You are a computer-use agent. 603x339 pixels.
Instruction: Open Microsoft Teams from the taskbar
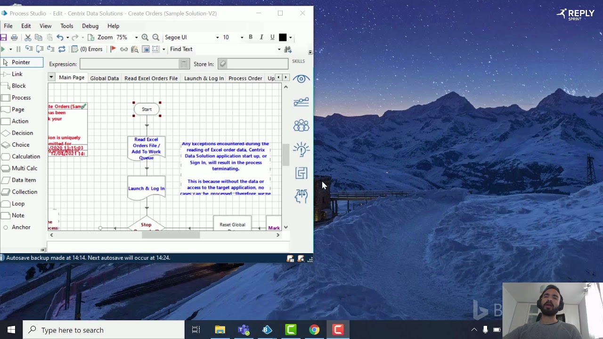(244, 330)
